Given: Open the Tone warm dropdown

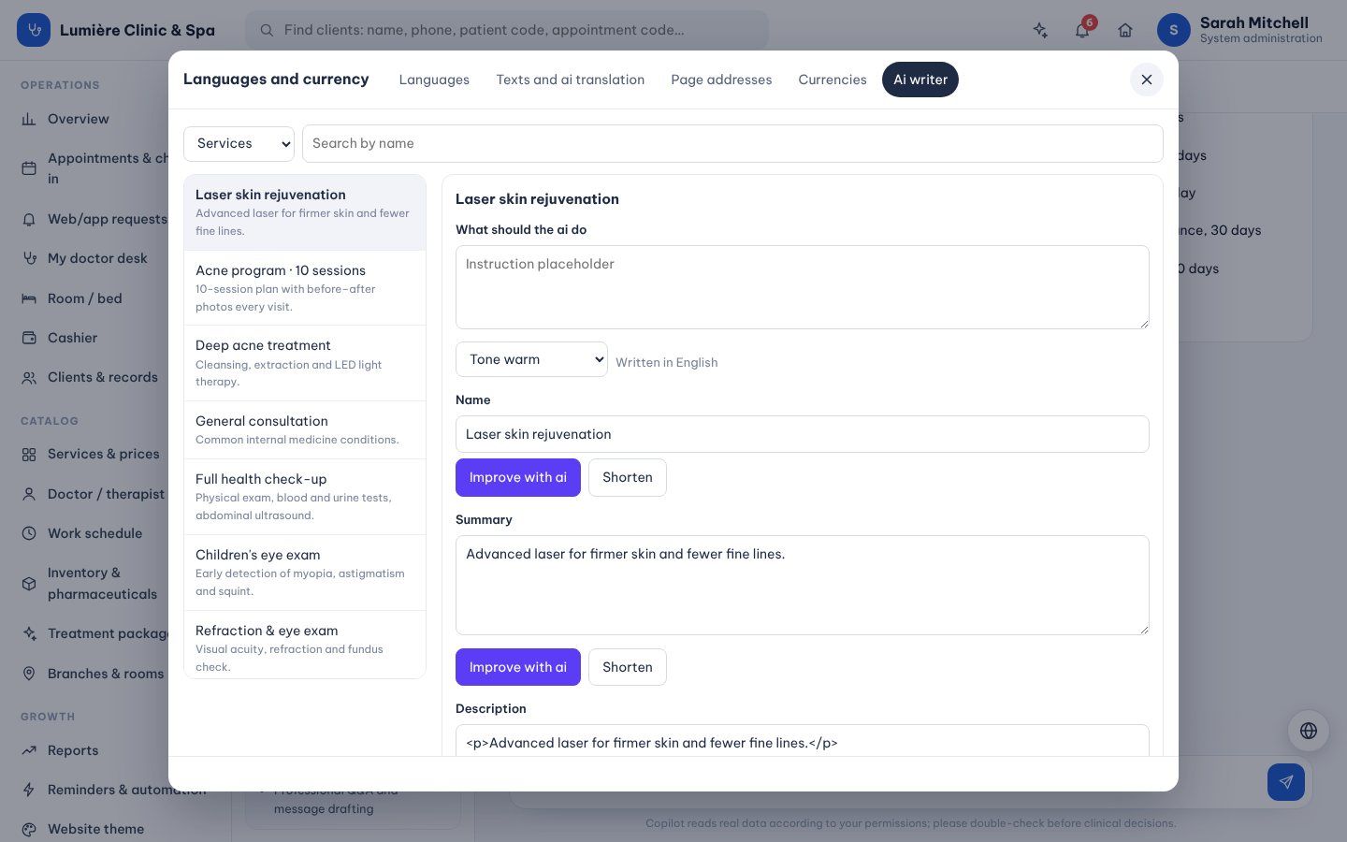Looking at the screenshot, I should 531,359.
